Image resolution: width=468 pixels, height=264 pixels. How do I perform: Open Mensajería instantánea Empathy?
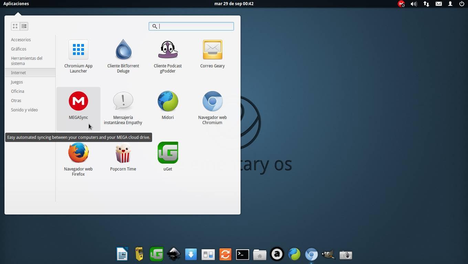[x=123, y=109]
